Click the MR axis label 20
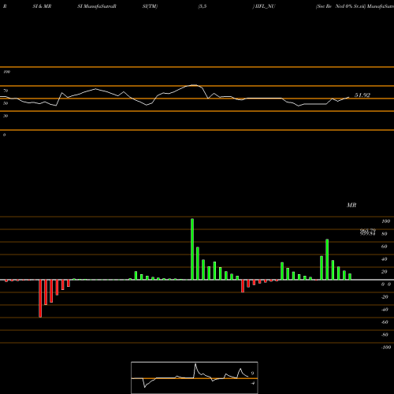The width and height of the screenshot is (394, 394). click(x=385, y=272)
